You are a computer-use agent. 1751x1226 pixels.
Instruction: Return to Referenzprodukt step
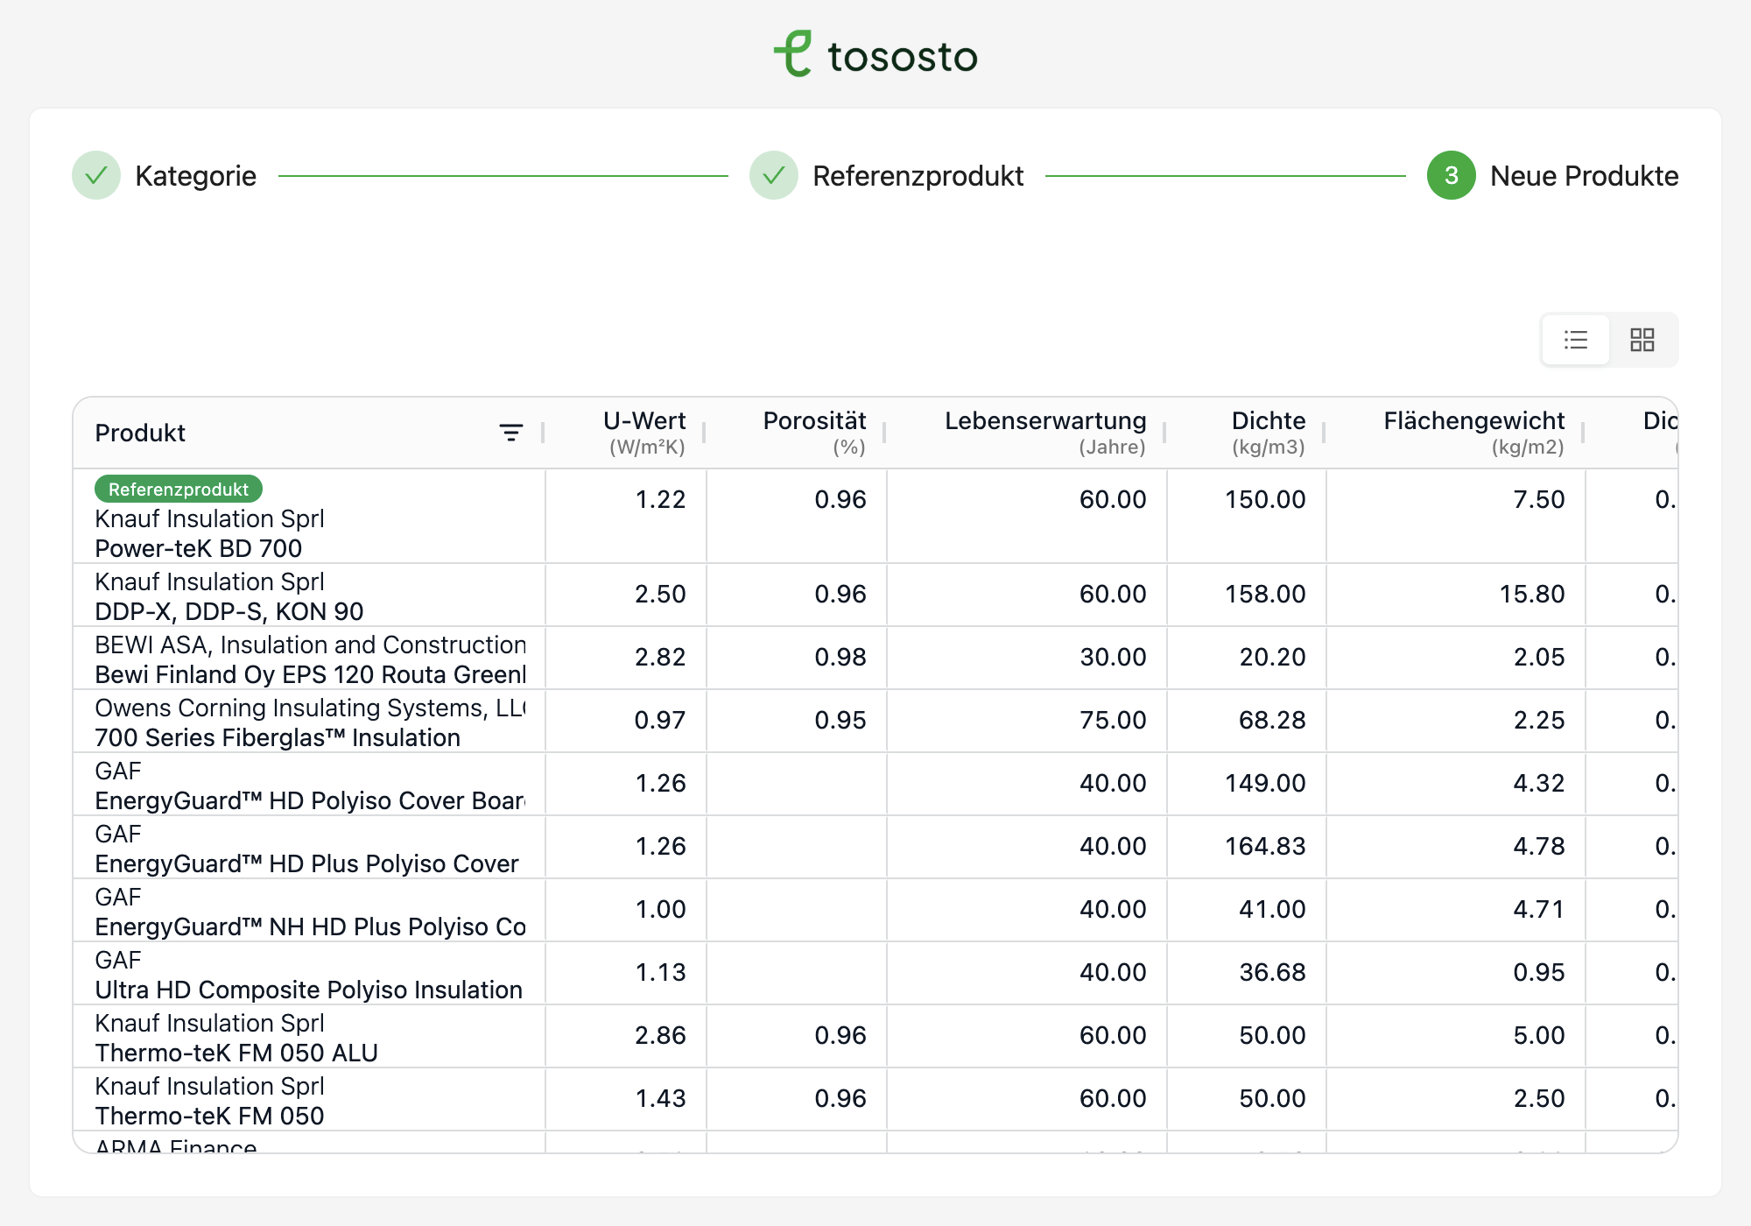(x=918, y=176)
